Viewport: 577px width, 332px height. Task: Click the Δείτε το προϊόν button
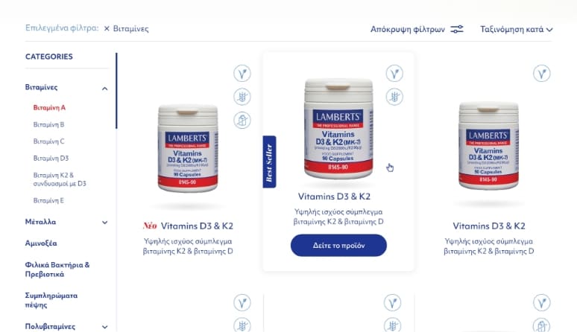click(338, 246)
